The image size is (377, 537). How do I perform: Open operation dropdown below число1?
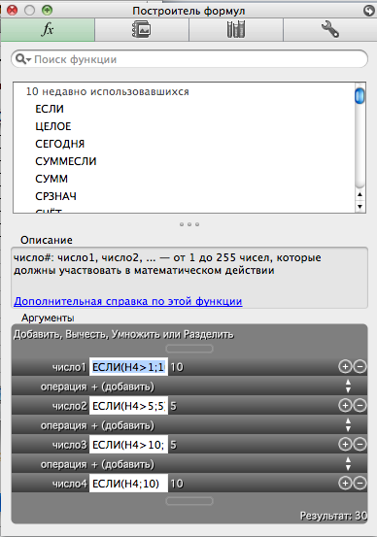click(x=348, y=386)
